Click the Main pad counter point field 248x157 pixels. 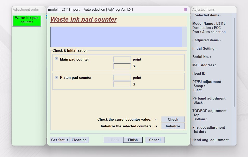[122, 60]
